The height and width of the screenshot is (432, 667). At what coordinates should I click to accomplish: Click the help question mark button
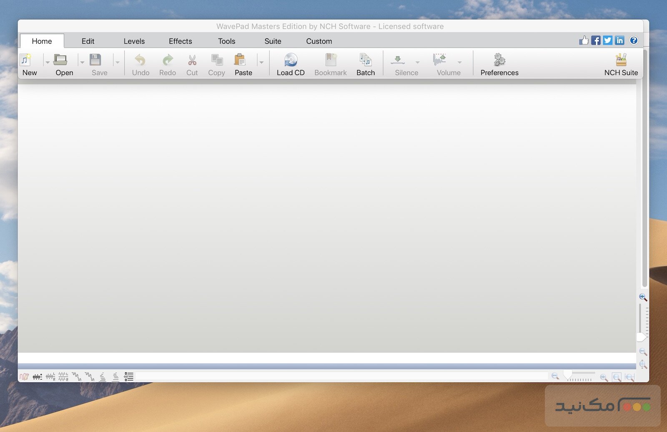coord(633,40)
